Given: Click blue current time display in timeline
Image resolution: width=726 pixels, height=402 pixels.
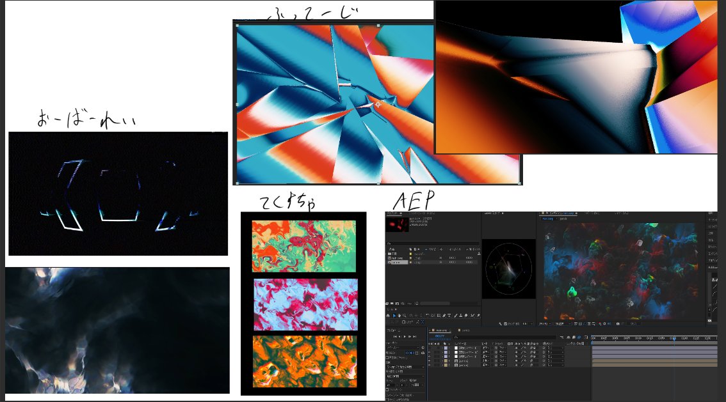Looking at the screenshot, I should [x=440, y=336].
